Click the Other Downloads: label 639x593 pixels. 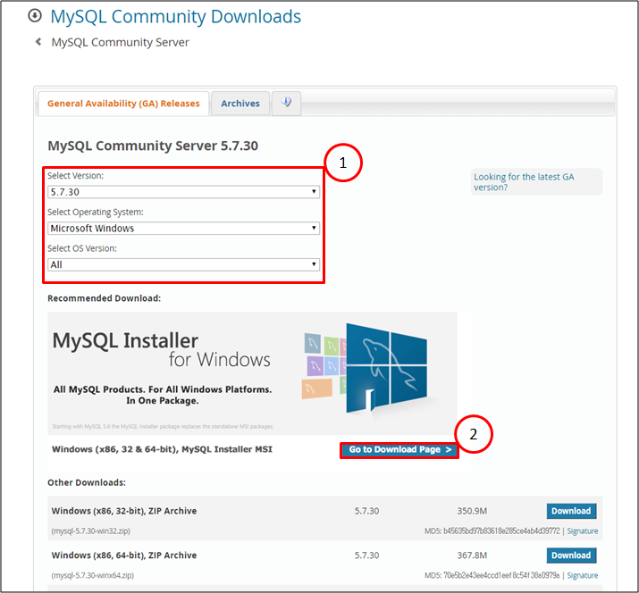(87, 482)
